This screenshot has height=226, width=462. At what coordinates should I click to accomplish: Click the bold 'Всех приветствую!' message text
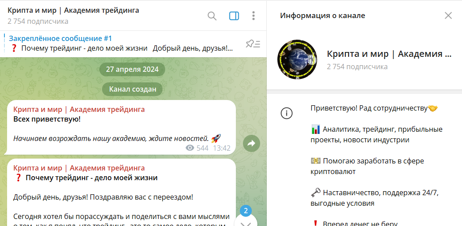[x=47, y=119]
